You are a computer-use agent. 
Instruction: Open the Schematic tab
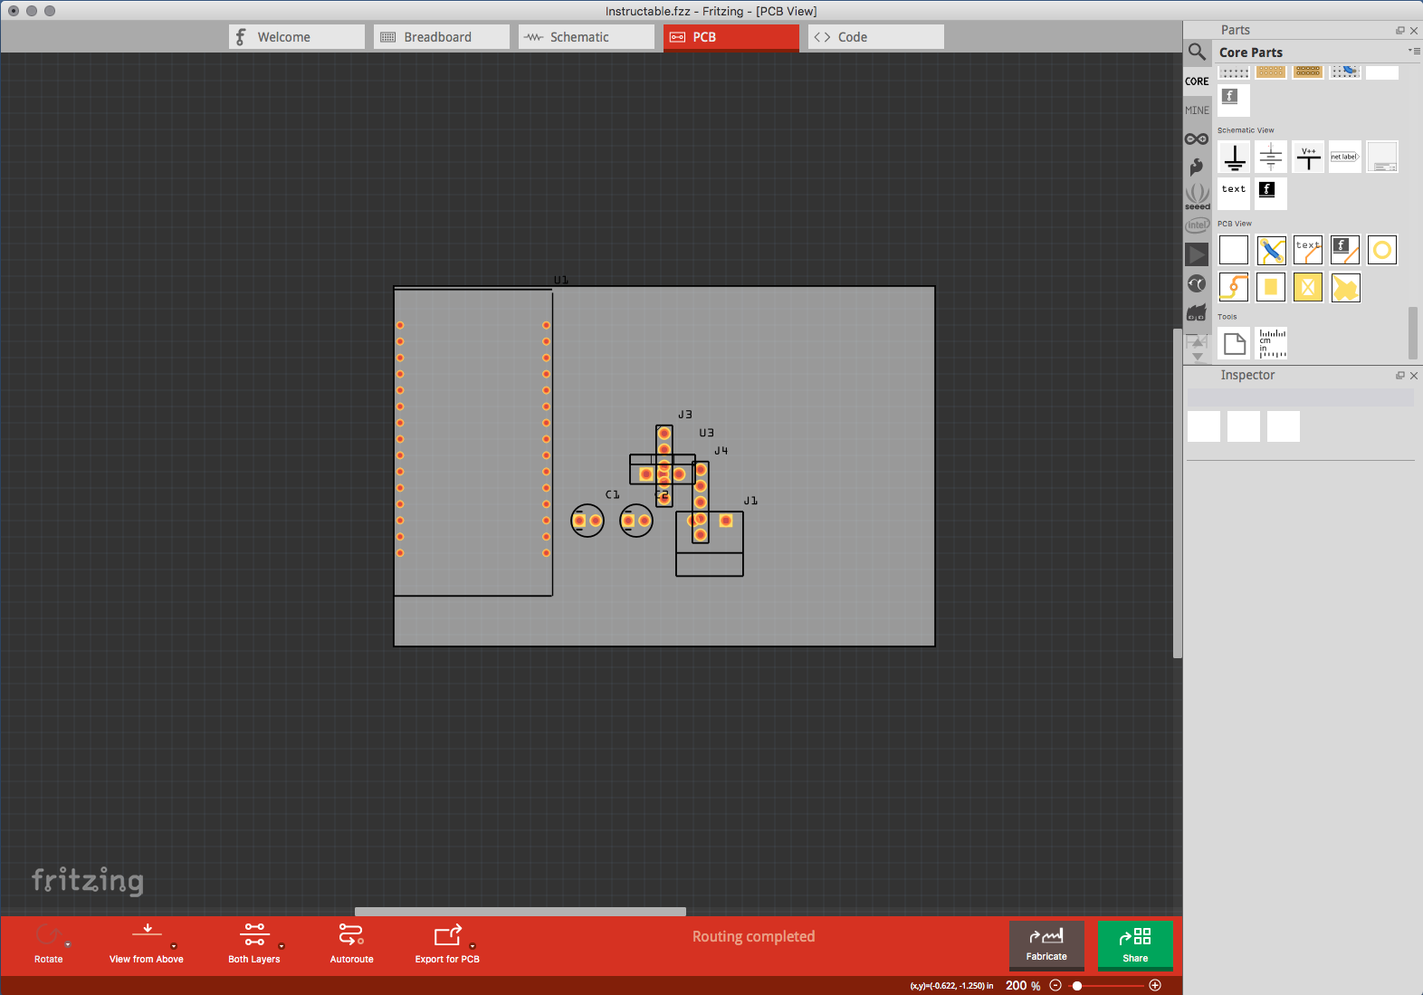coord(587,37)
